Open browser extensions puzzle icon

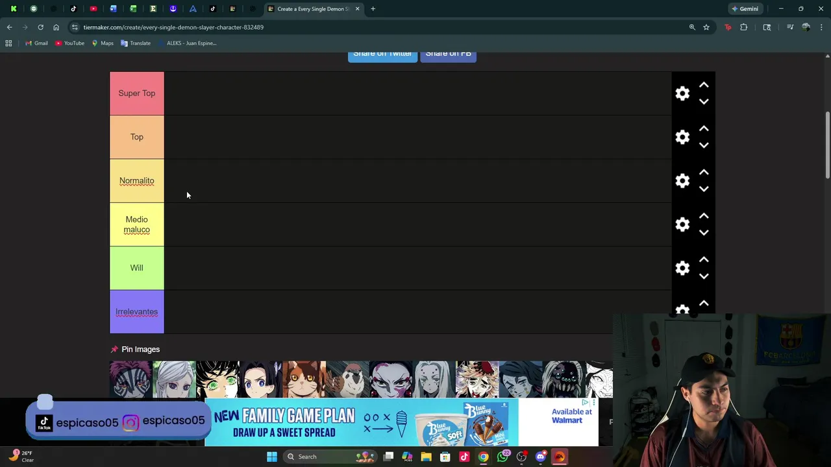[744, 27]
